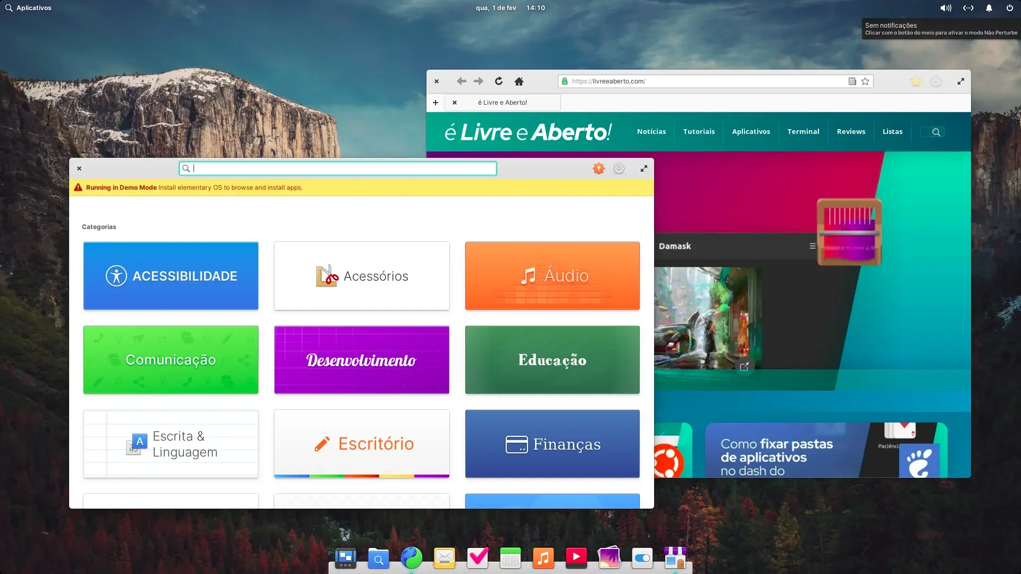Click the site search icon on Livre e Aberto

936,132
